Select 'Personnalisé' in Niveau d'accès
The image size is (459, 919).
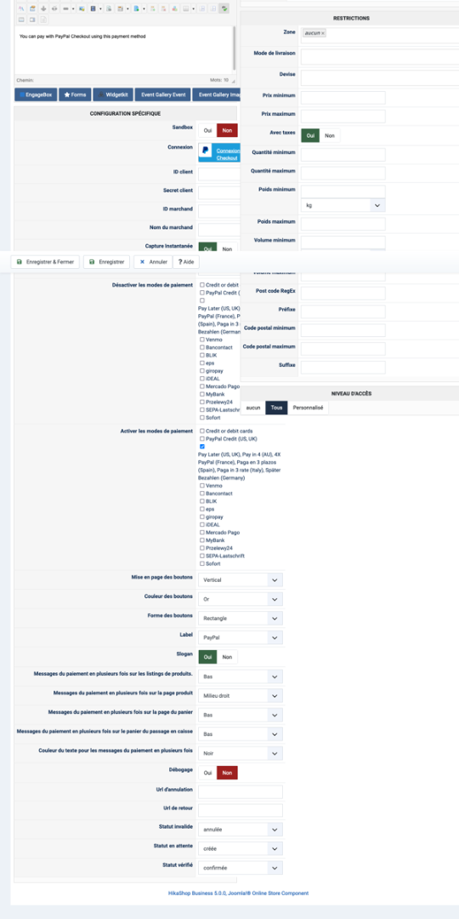309,408
